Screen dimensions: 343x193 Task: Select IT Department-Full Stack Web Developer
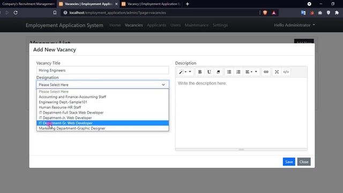pos(102,113)
